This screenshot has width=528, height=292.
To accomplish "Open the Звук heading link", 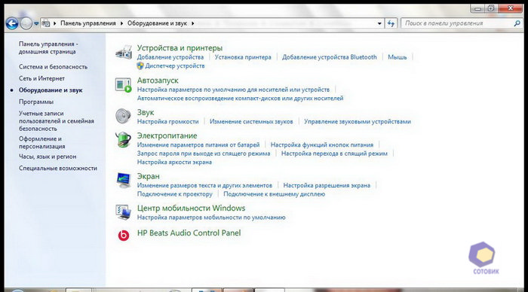I will 146,112.
